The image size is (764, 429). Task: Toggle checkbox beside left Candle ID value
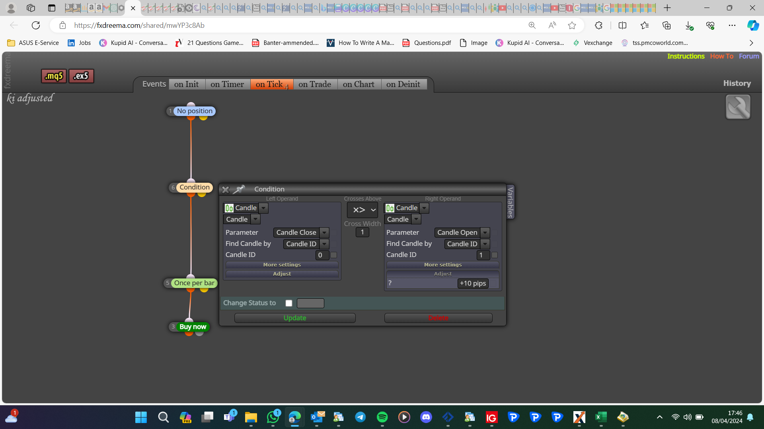pyautogui.click(x=334, y=255)
